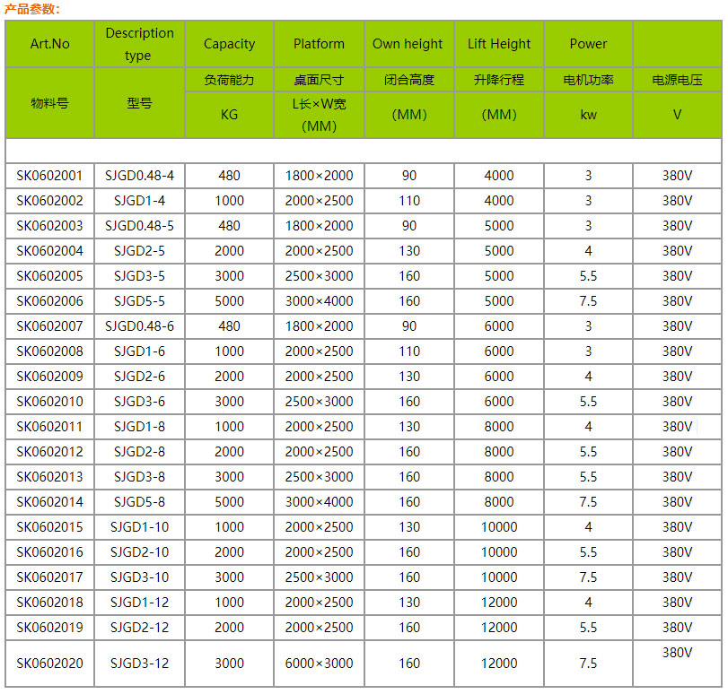Image resolution: width=728 pixels, height=694 pixels.
Task: Select article number SK0602005
Action: pyautogui.click(x=49, y=276)
